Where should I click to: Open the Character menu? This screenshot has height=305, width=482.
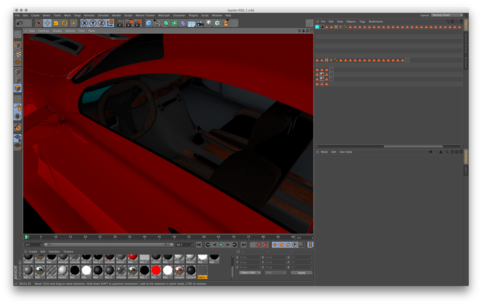179,15
